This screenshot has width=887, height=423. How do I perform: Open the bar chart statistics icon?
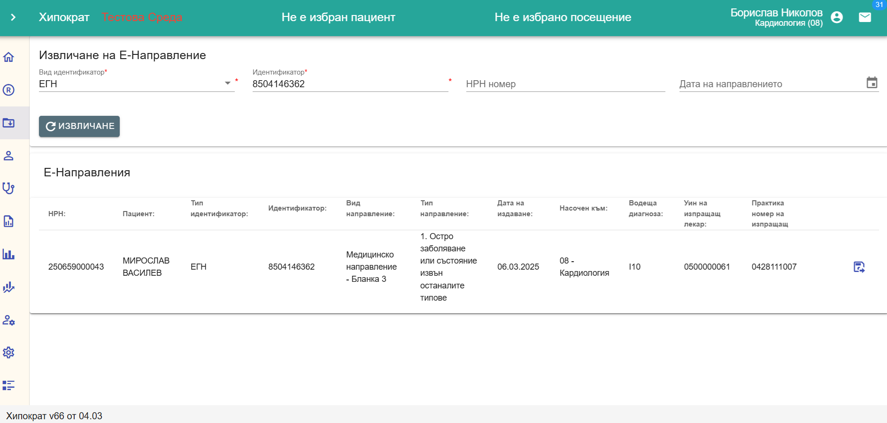[8, 254]
